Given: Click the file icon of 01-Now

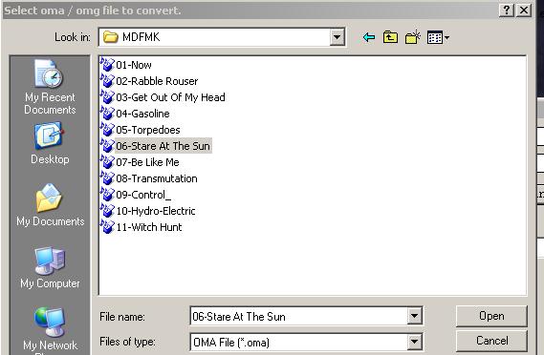Looking at the screenshot, I should (107, 65).
